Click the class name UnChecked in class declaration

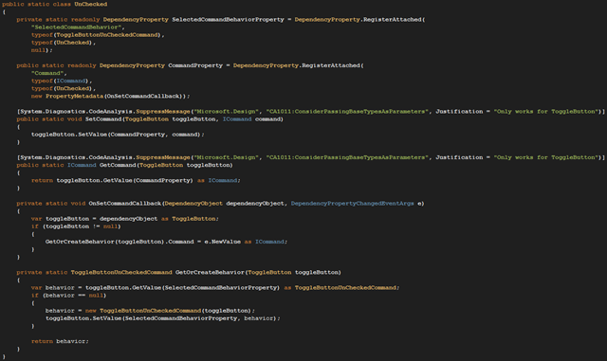point(91,4)
